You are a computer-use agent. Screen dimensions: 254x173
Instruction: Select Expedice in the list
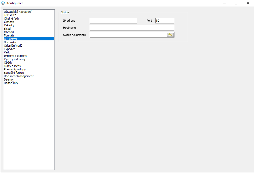[29, 49]
